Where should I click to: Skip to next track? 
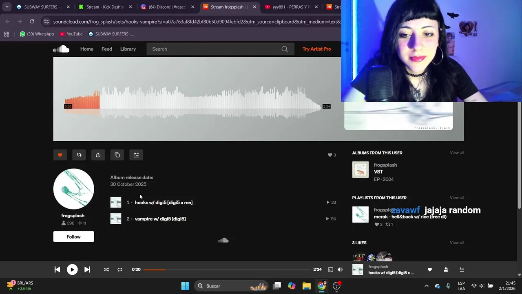(x=87, y=269)
